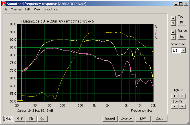Click the Set range button
This screenshot has height=125, width=190.
(x=182, y=37)
